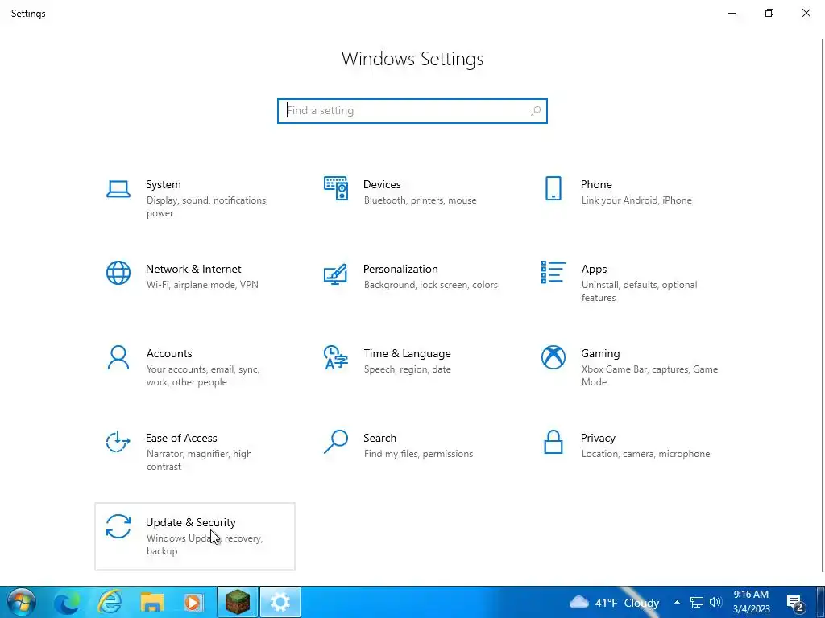Open the weather cloud icon in taskbar
Viewport: 825px width, 618px height.
578,602
